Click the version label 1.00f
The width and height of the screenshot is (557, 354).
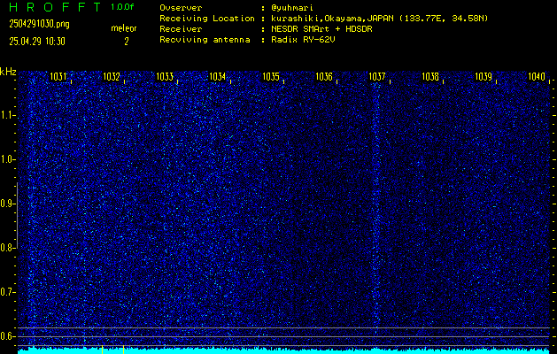(122, 7)
